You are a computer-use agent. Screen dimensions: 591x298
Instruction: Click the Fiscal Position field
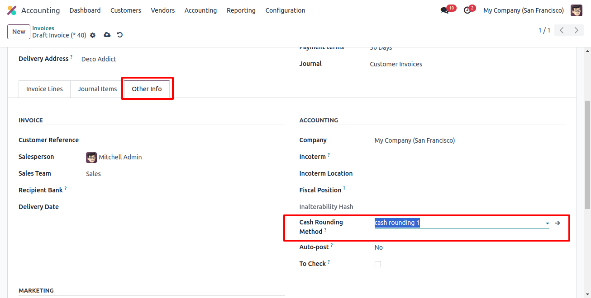tap(470, 191)
